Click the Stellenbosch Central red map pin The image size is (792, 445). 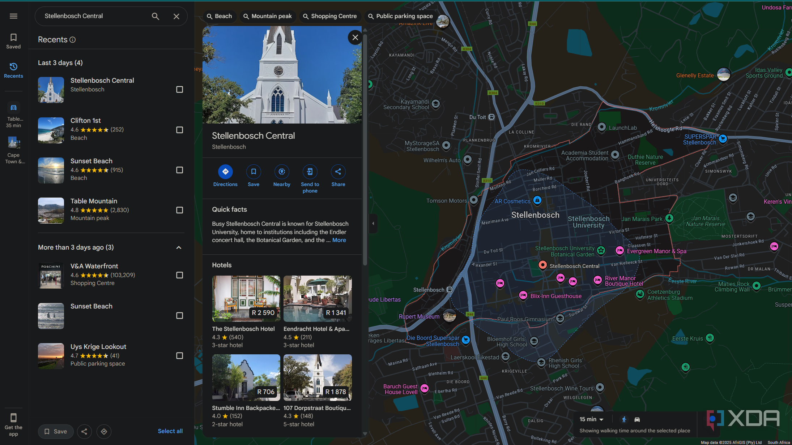[542, 265]
